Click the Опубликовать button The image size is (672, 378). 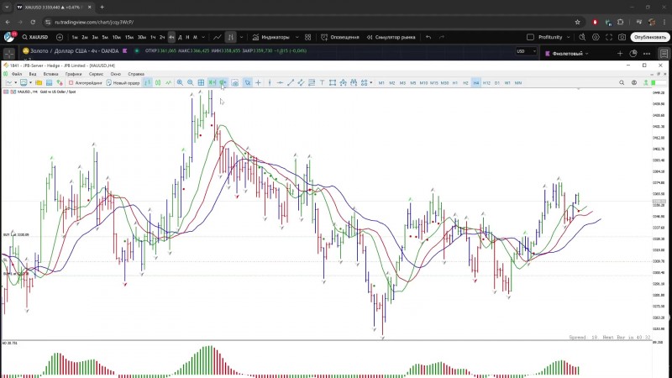point(649,37)
